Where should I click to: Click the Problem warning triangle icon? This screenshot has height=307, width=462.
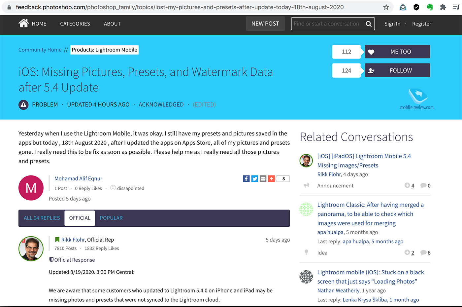(23, 105)
